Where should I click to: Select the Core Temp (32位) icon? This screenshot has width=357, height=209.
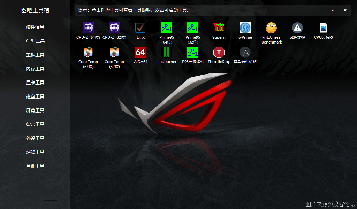click(114, 52)
